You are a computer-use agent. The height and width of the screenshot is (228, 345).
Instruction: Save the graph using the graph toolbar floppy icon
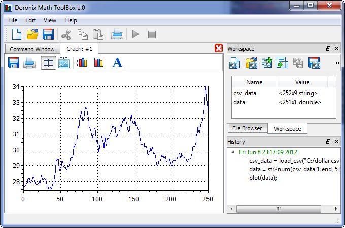pos(13,63)
